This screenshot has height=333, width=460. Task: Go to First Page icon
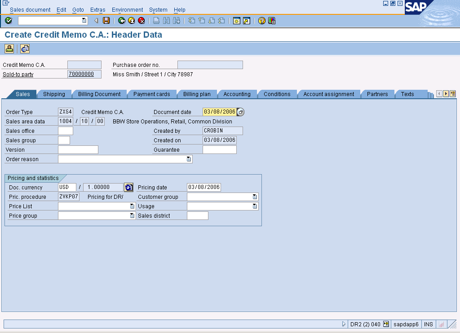tap(191, 21)
